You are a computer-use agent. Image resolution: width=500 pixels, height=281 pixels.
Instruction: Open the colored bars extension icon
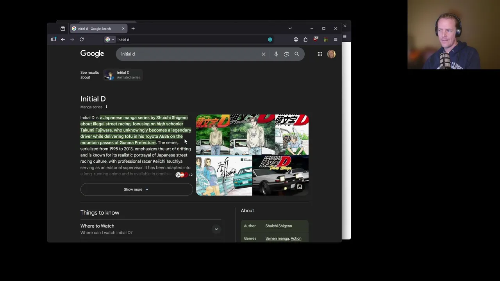pos(325,39)
